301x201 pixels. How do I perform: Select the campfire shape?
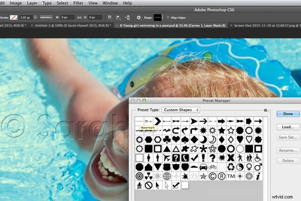tap(139, 185)
